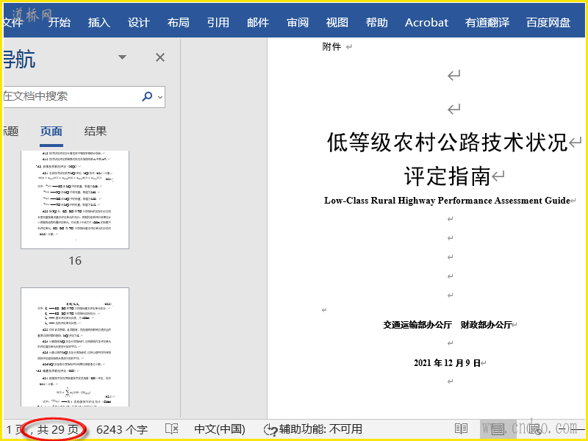Click the 附件 text at page top
This screenshot has height=441, width=588.
coord(331,46)
